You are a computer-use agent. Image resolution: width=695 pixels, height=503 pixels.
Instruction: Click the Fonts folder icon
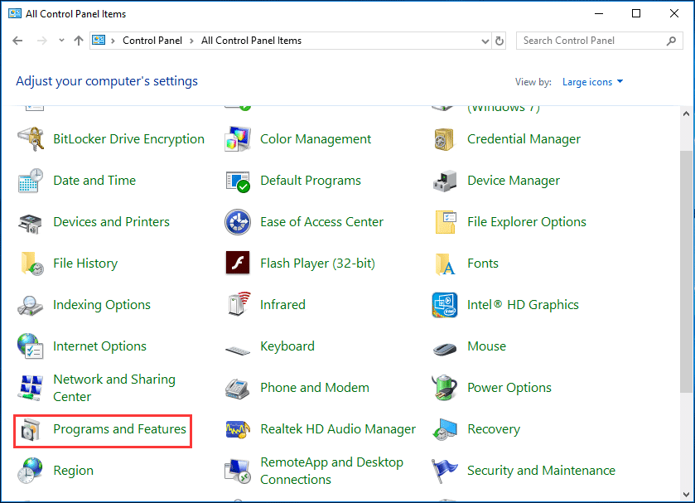click(x=446, y=264)
